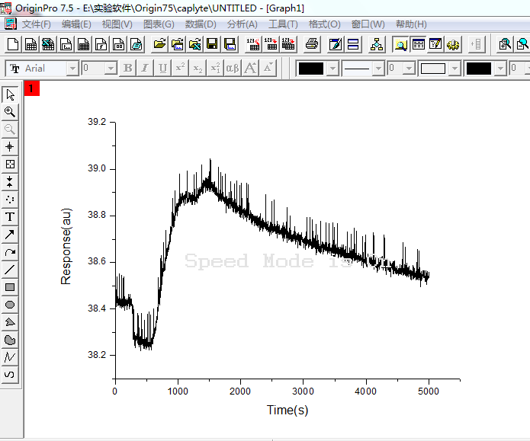Click the New Function icon

[101, 44]
